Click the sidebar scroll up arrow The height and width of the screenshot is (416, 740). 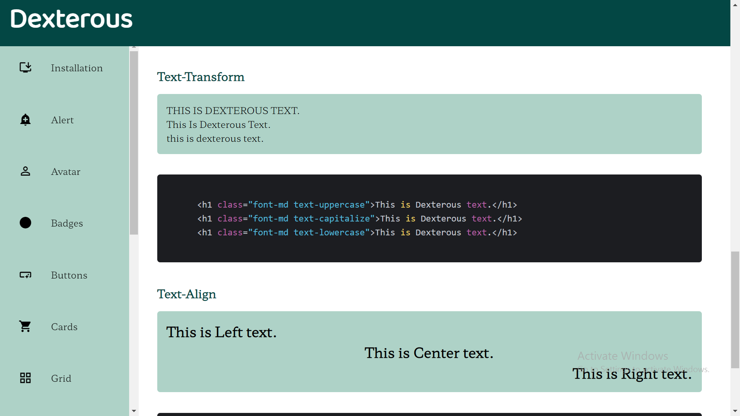coord(134,47)
